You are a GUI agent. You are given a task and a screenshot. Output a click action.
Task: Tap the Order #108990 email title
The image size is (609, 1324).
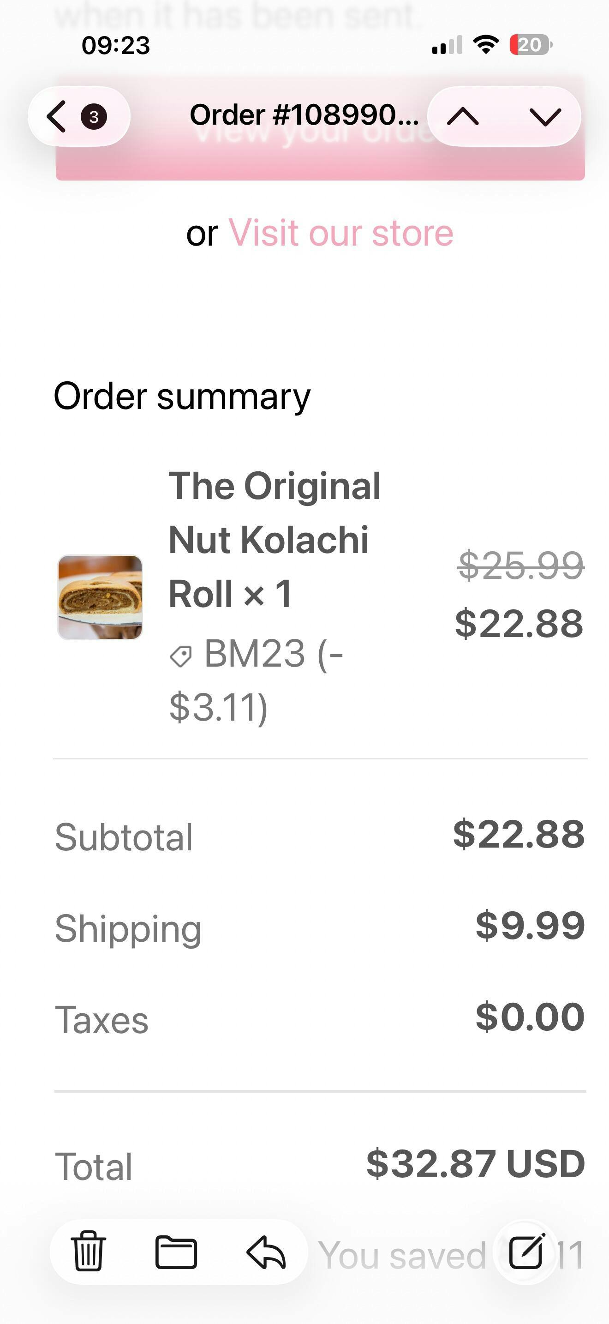tap(304, 114)
